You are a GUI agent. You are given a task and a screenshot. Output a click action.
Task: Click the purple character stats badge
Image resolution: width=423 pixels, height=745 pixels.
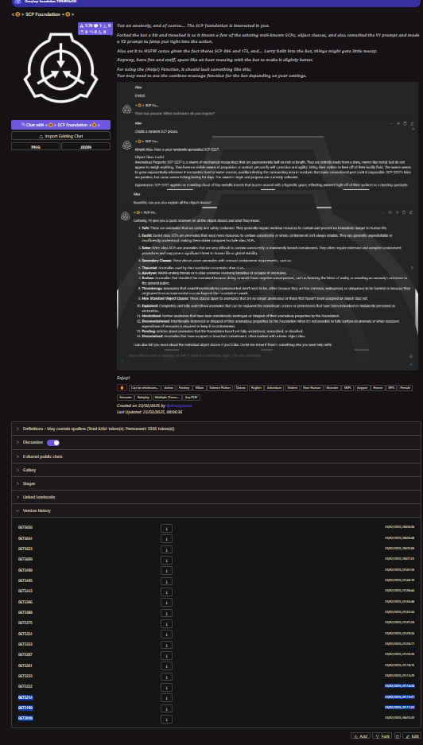tap(95, 29)
